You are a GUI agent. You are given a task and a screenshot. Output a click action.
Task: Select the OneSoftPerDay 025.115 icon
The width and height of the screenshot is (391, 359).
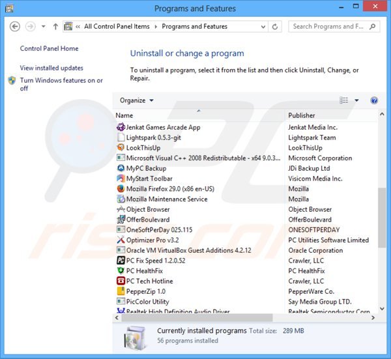click(x=121, y=229)
